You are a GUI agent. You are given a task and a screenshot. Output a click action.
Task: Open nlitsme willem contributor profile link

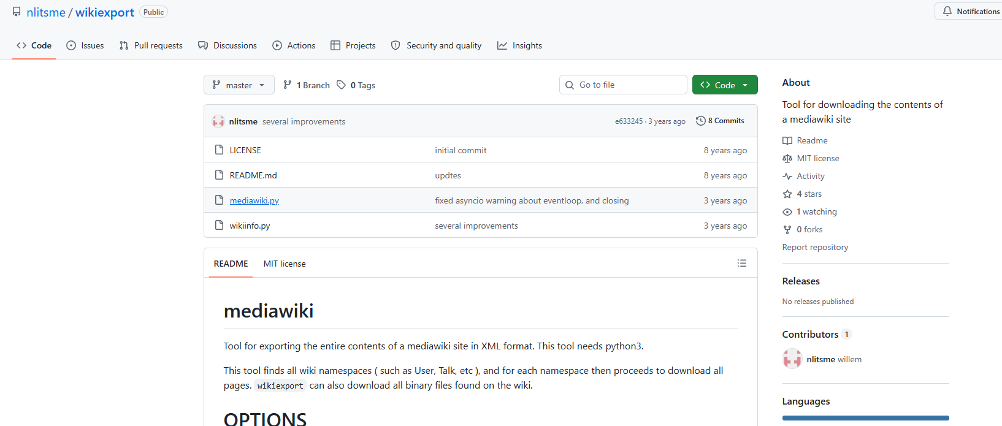[834, 359]
